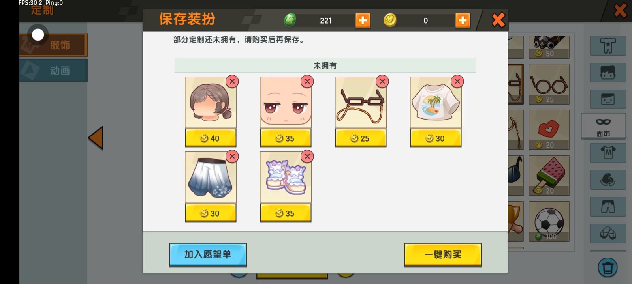Select the watermelon popsicle item
This screenshot has height=284, width=632.
tap(549, 176)
